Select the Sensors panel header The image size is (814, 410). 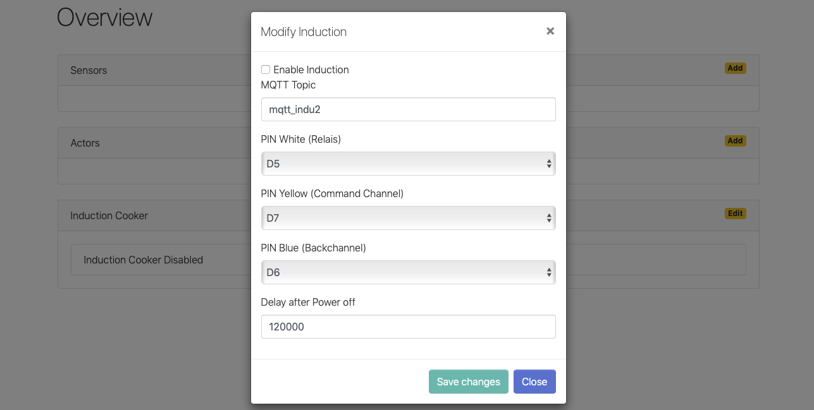[x=89, y=70]
